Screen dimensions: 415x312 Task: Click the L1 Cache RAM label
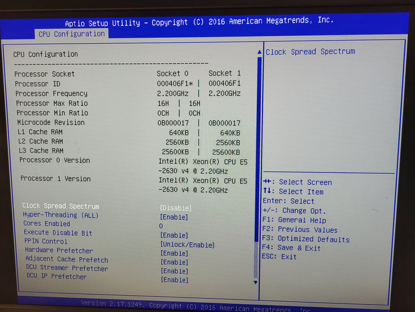(x=40, y=132)
